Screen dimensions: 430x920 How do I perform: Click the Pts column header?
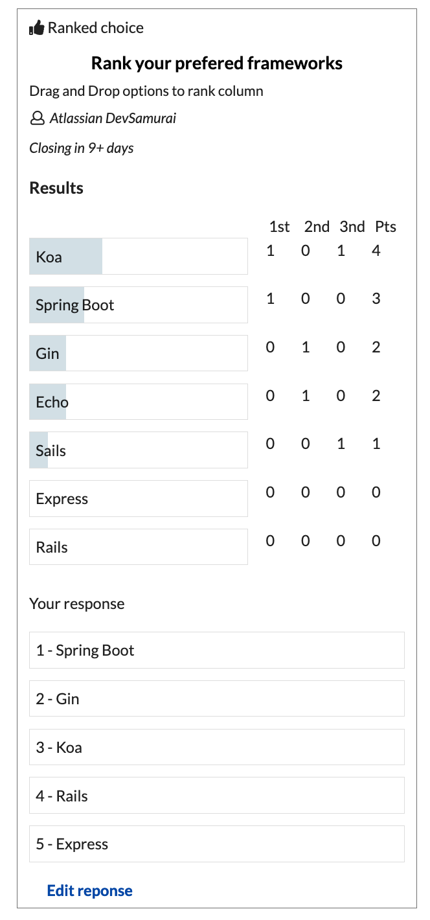pyautogui.click(x=385, y=227)
